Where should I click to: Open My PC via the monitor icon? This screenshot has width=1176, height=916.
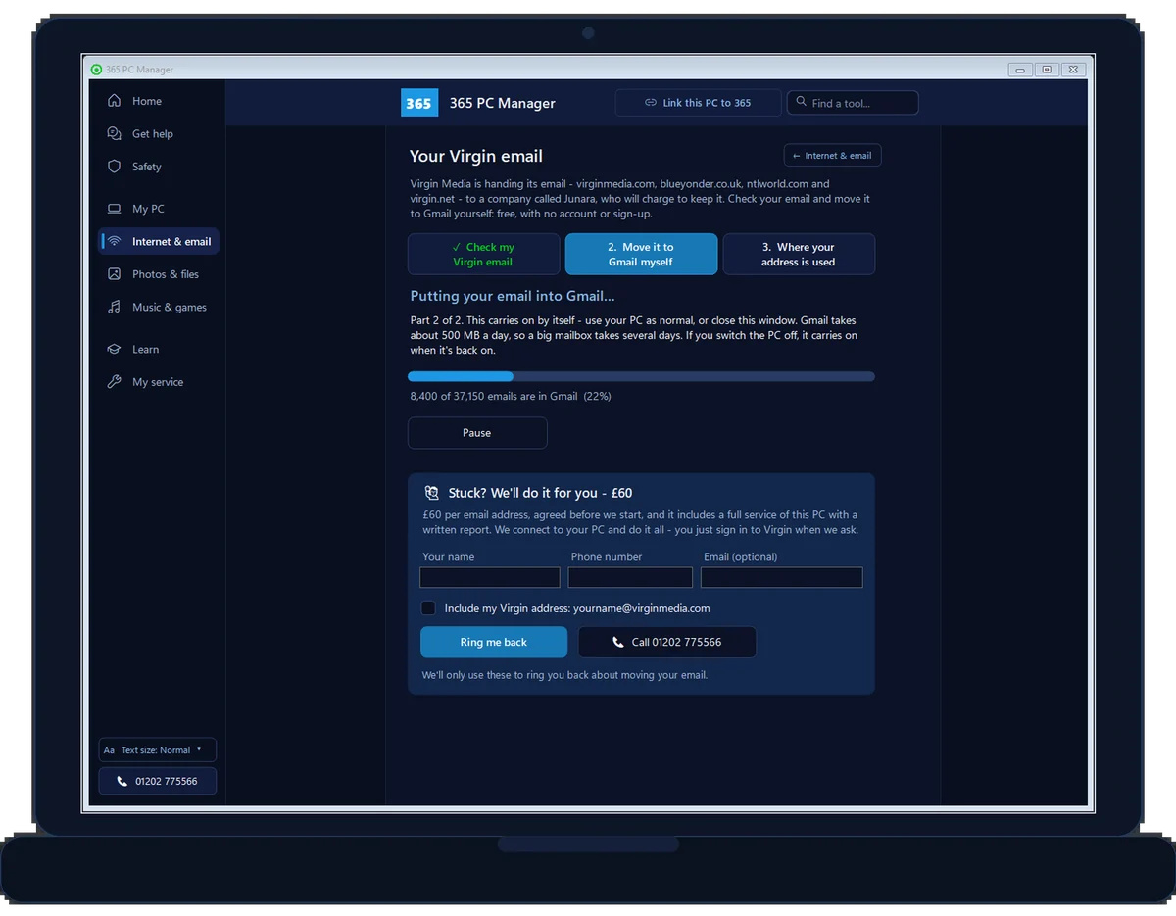tap(115, 209)
